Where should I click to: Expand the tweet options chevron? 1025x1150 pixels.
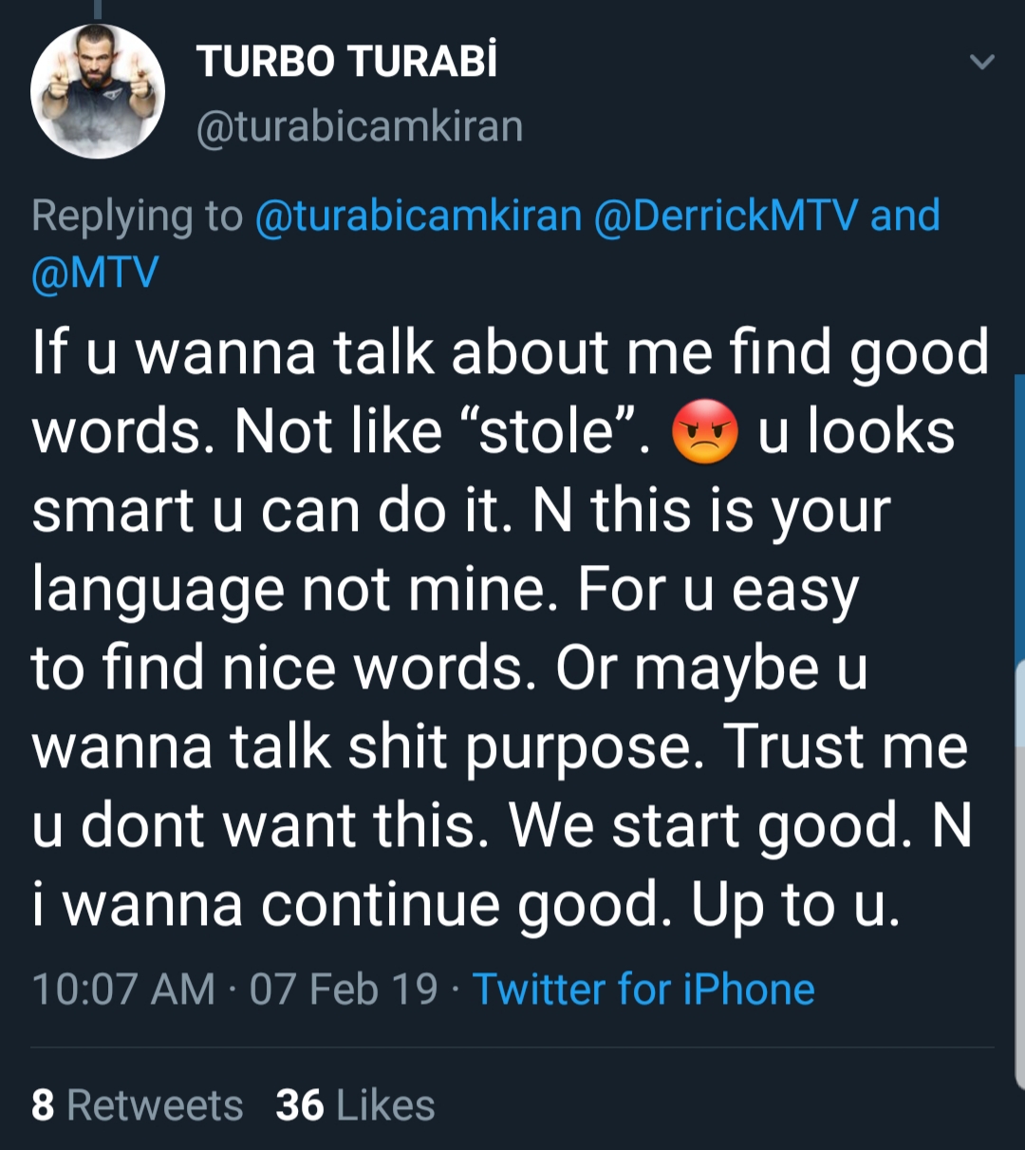982,63
